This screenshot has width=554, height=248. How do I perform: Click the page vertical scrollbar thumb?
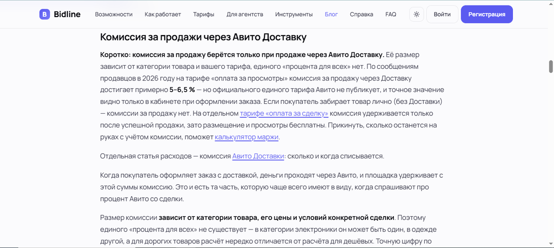point(550,66)
